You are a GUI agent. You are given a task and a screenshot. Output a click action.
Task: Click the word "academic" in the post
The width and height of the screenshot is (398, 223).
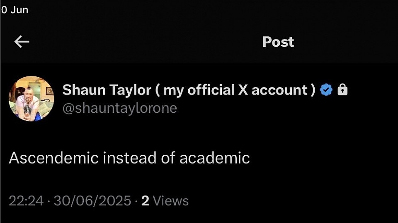pos(214,158)
